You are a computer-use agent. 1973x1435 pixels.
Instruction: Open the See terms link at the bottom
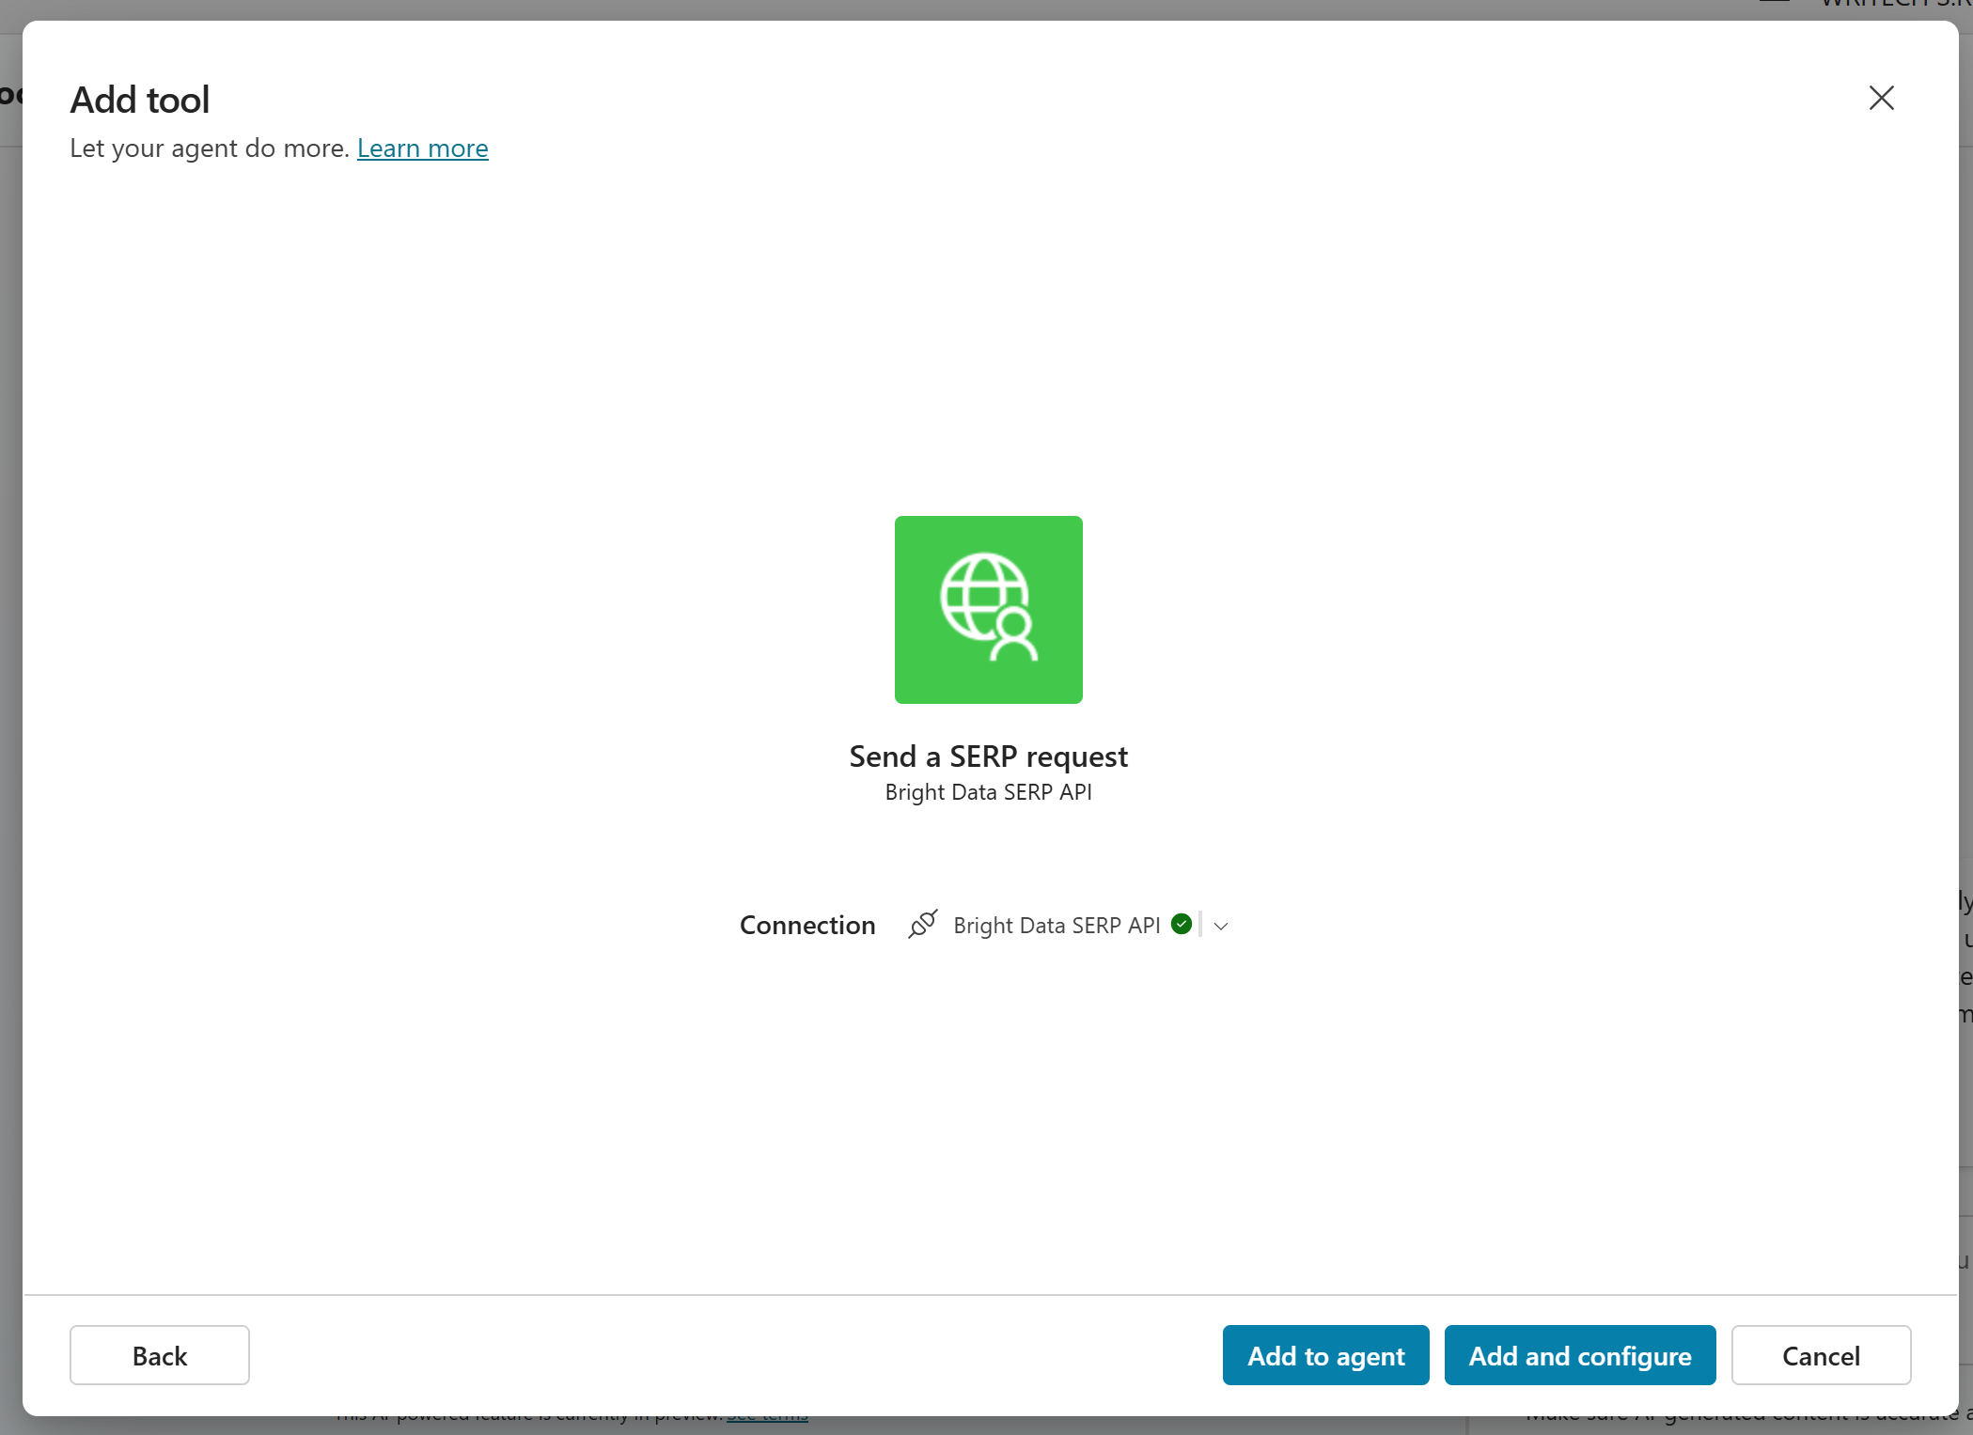(x=768, y=1412)
